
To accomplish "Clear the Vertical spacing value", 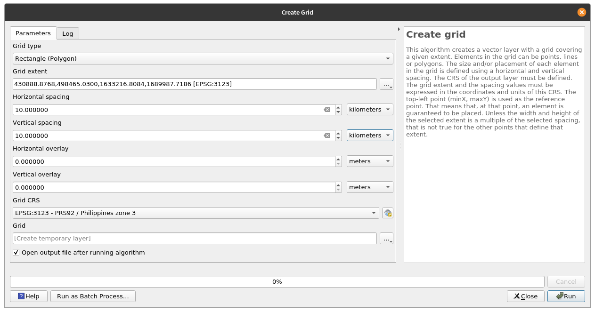I will click(x=326, y=136).
